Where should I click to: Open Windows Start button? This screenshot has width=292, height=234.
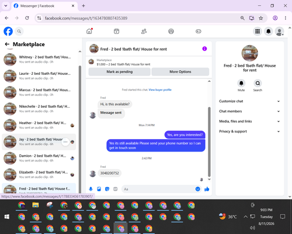(7, 216)
